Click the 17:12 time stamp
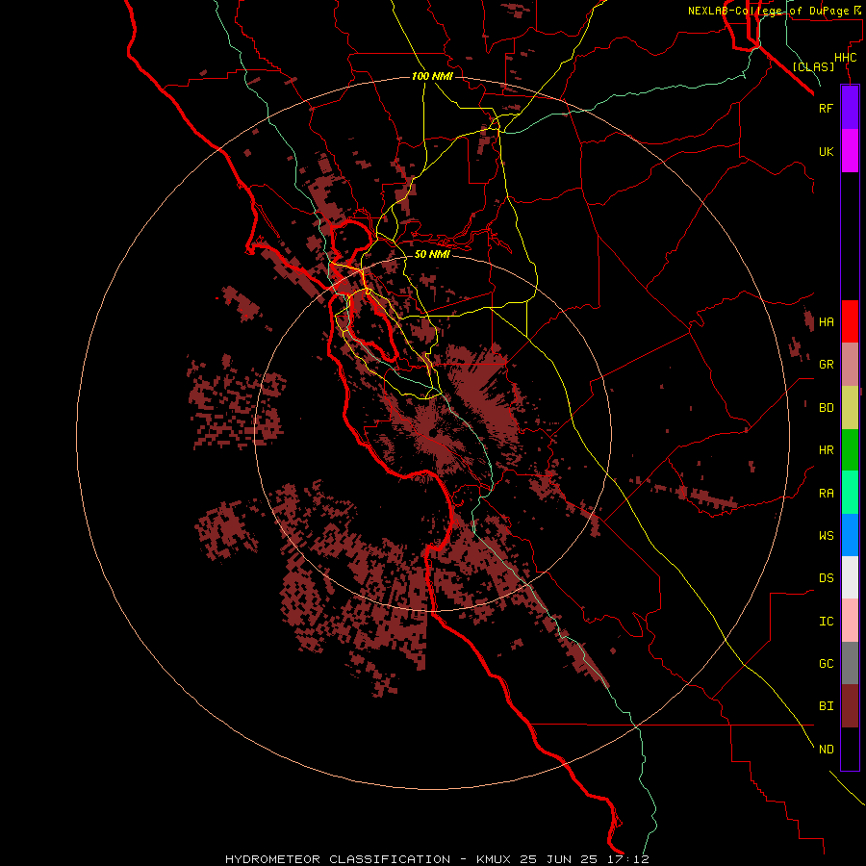 634,859
